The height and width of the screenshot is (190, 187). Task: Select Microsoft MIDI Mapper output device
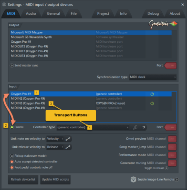click(x=91, y=32)
